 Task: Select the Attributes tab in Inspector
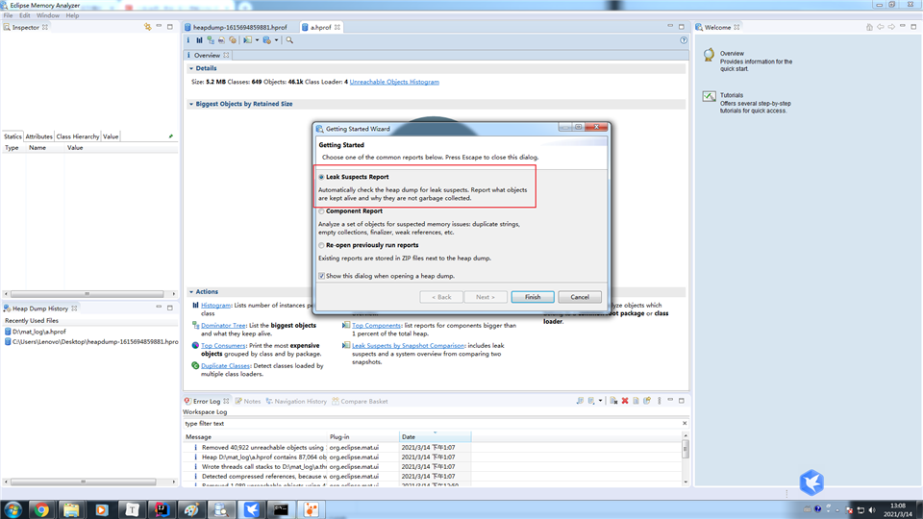tap(38, 136)
